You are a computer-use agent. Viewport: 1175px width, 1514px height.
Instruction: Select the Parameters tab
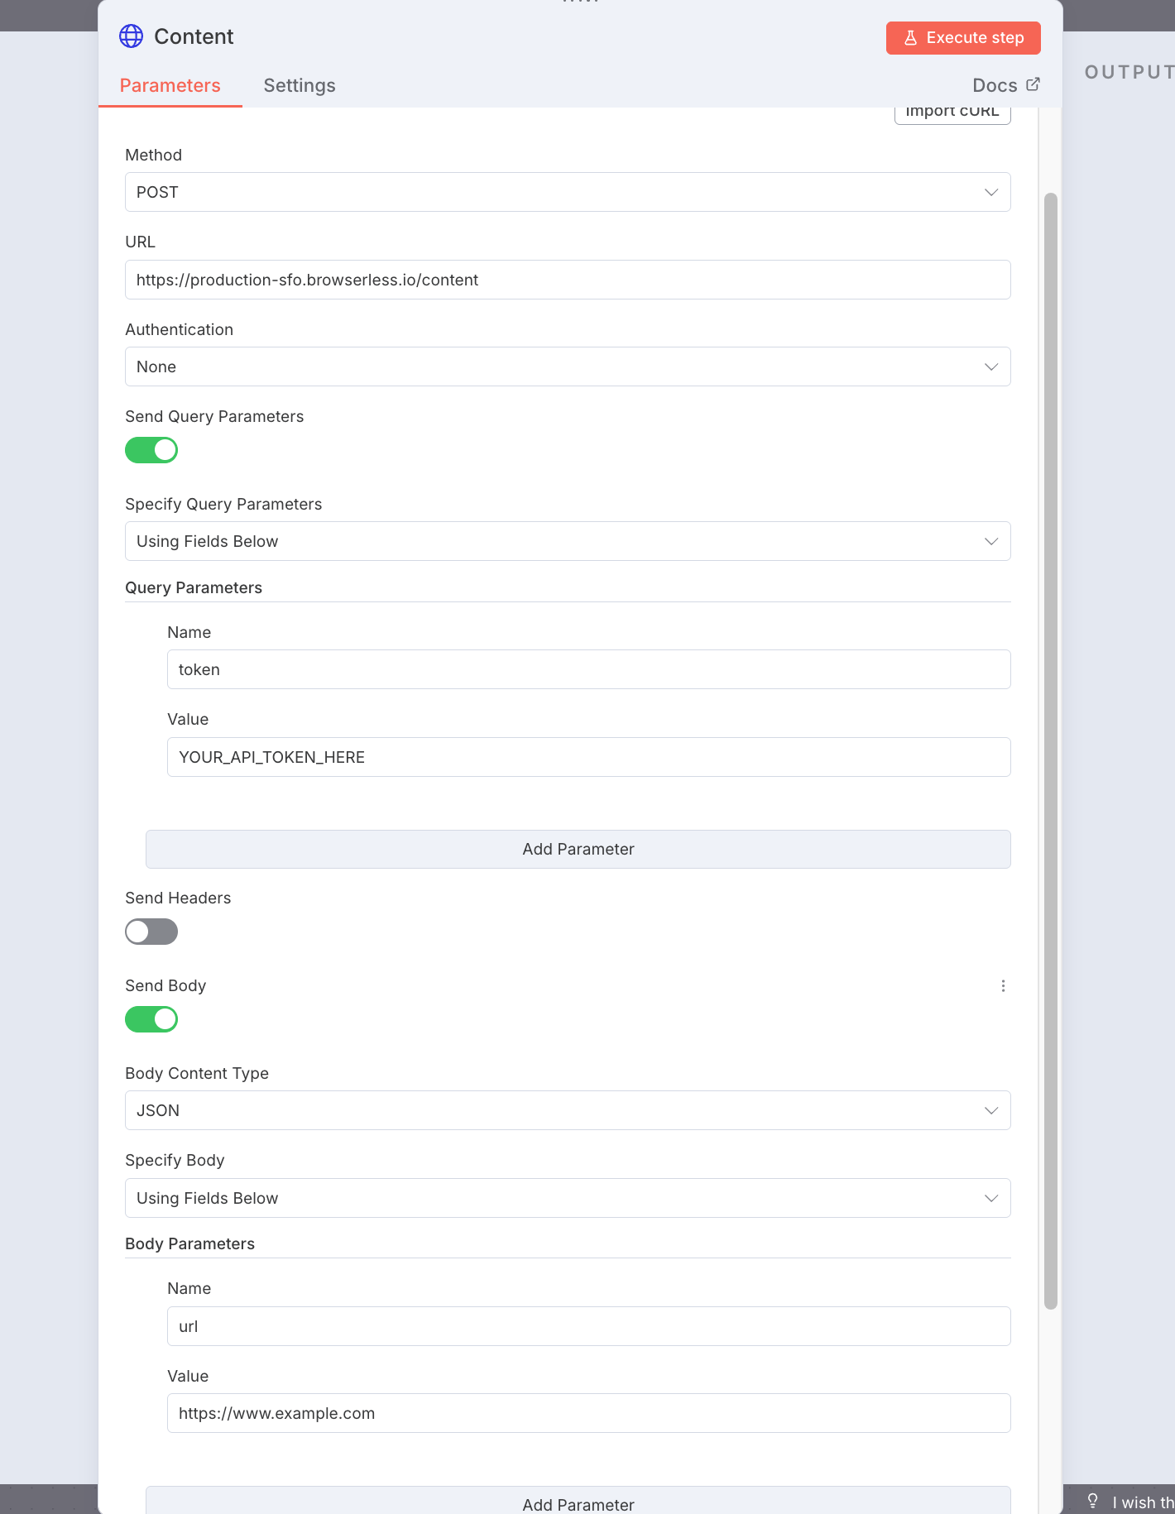170,85
